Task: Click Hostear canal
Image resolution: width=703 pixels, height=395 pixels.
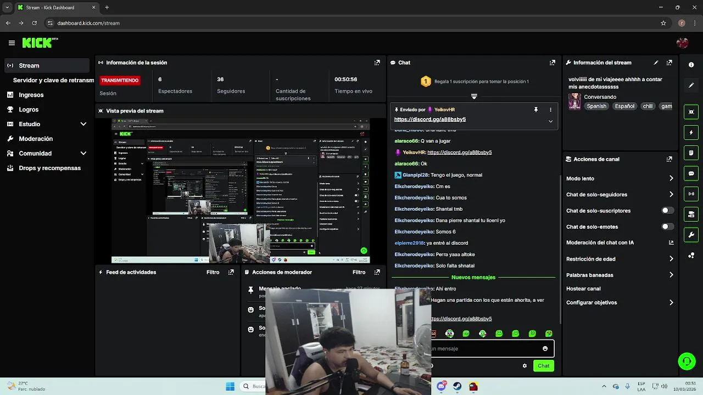Action: click(x=583, y=289)
